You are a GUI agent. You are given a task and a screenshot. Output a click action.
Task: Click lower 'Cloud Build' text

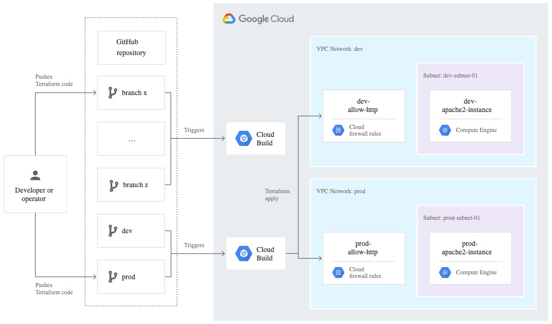(x=265, y=254)
